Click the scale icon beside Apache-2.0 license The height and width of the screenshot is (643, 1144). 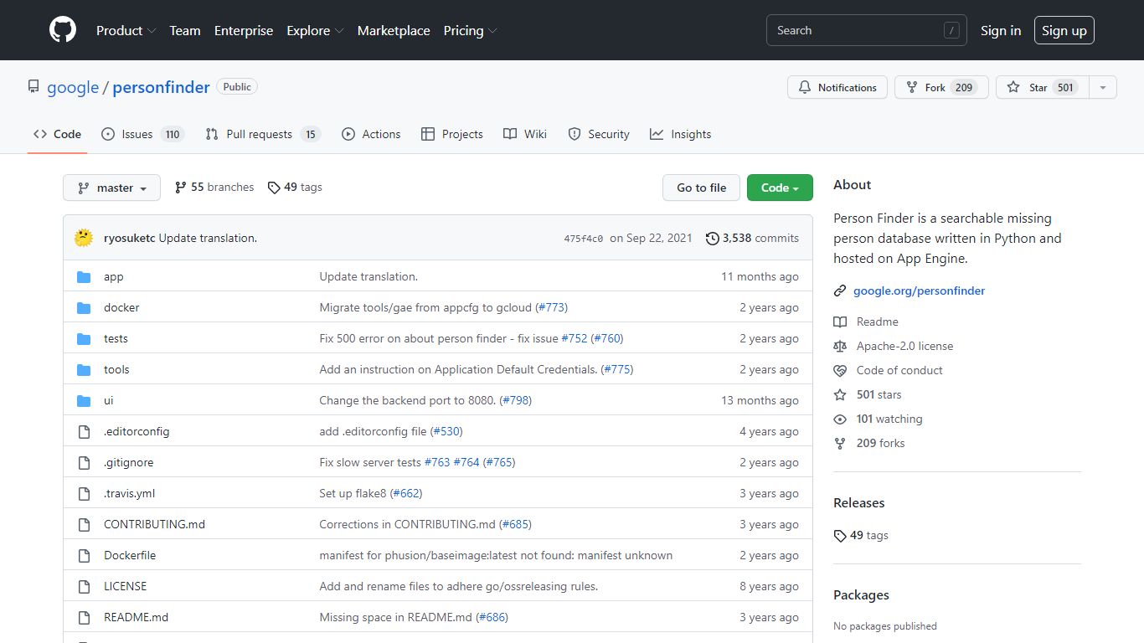click(840, 346)
